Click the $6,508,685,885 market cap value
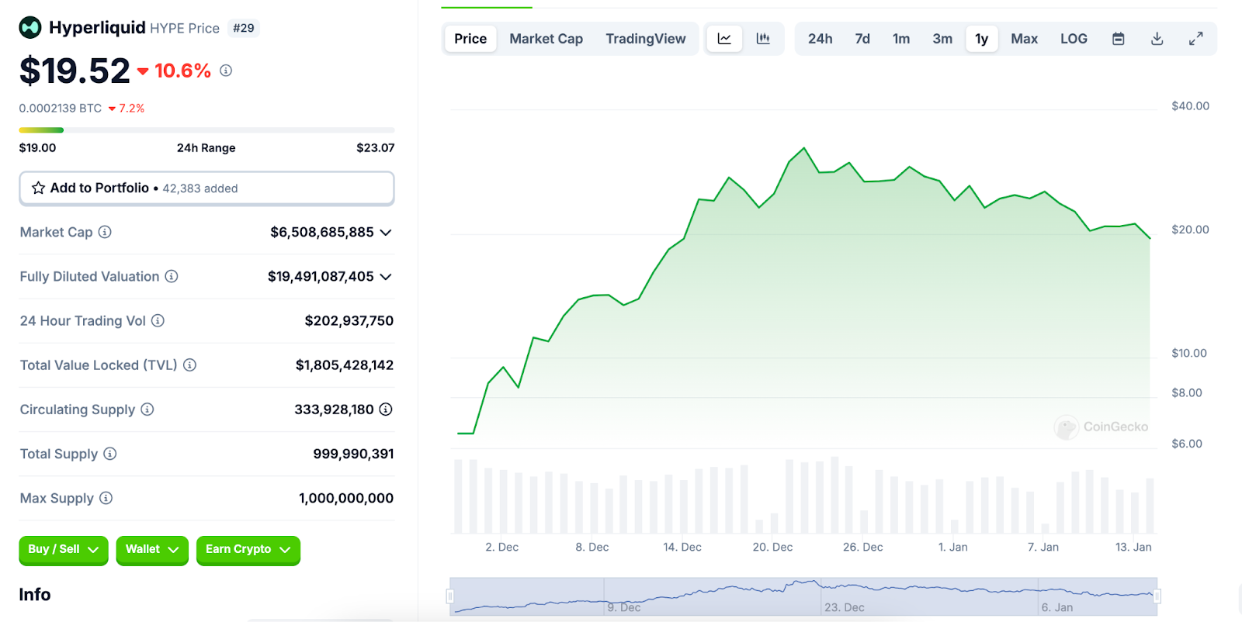 point(322,232)
